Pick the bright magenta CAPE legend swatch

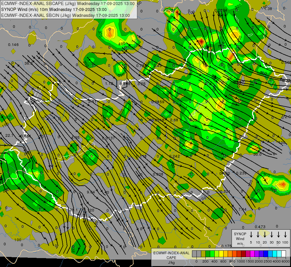(x=252, y=254)
